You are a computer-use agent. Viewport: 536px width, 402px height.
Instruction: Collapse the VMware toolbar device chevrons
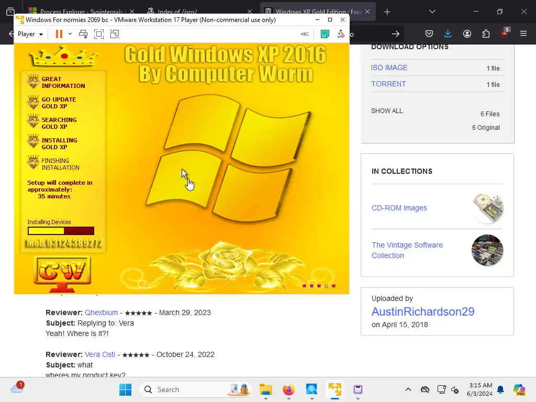305,34
